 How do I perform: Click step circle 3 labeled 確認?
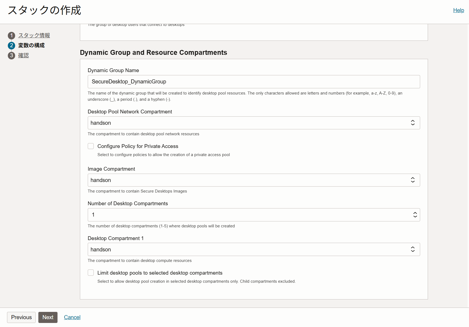point(11,55)
